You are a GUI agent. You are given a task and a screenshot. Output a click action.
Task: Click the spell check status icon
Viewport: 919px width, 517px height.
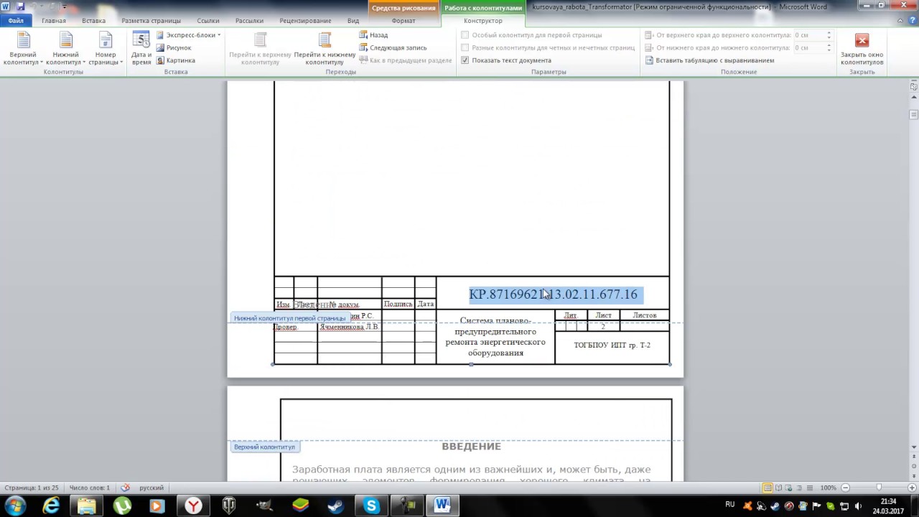(x=125, y=488)
